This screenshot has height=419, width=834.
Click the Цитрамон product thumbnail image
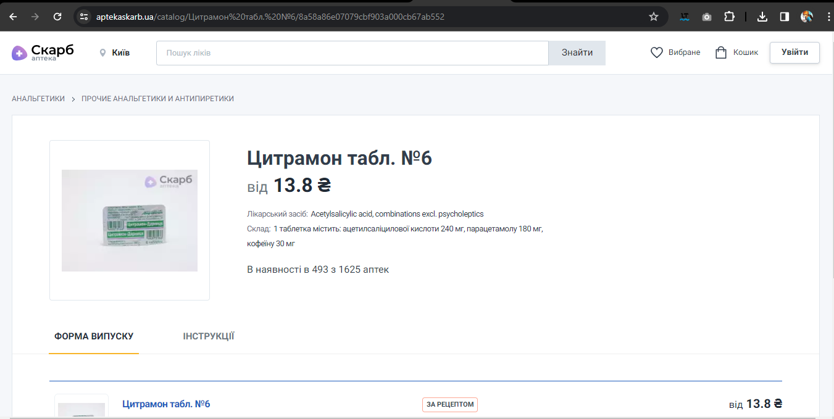(x=129, y=220)
